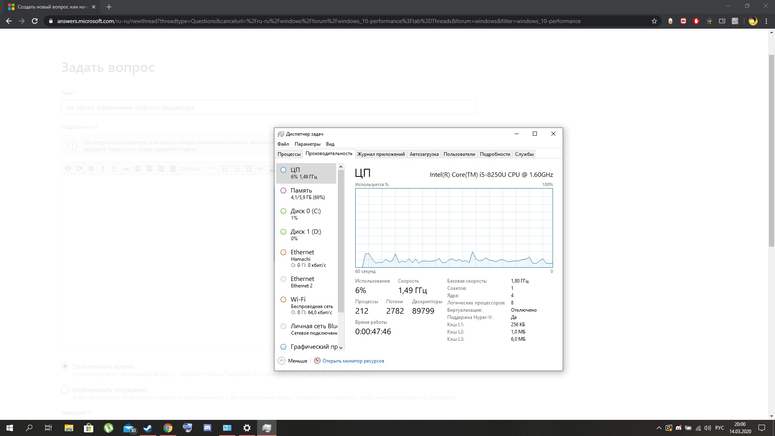
Task: Click the sidebar scroll-up arrow in Task Manager
Action: 341,167
